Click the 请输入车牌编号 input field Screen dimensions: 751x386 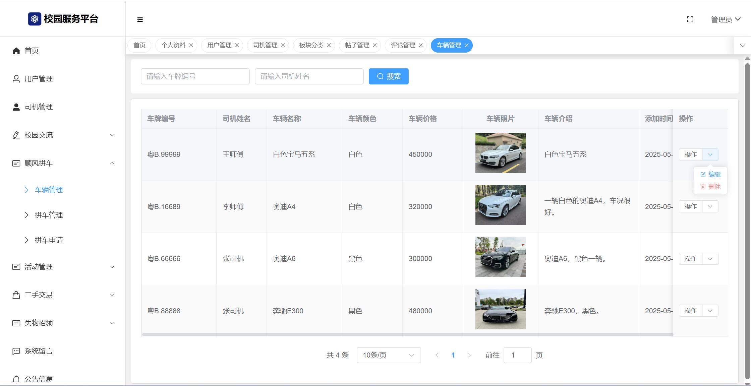195,76
